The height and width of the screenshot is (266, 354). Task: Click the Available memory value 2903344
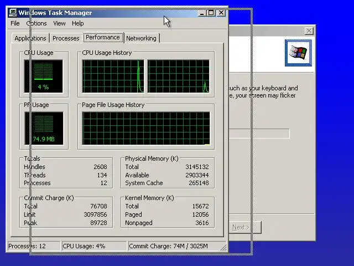(197, 175)
